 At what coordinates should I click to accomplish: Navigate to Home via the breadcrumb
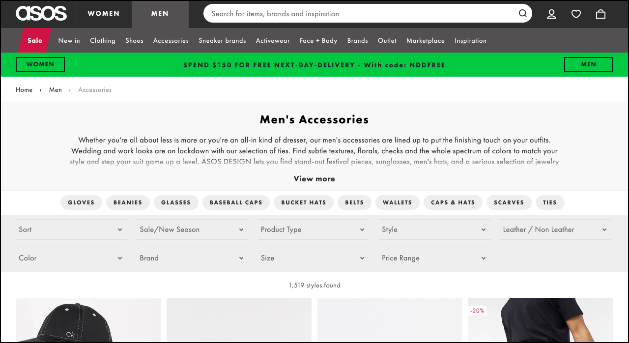click(24, 89)
